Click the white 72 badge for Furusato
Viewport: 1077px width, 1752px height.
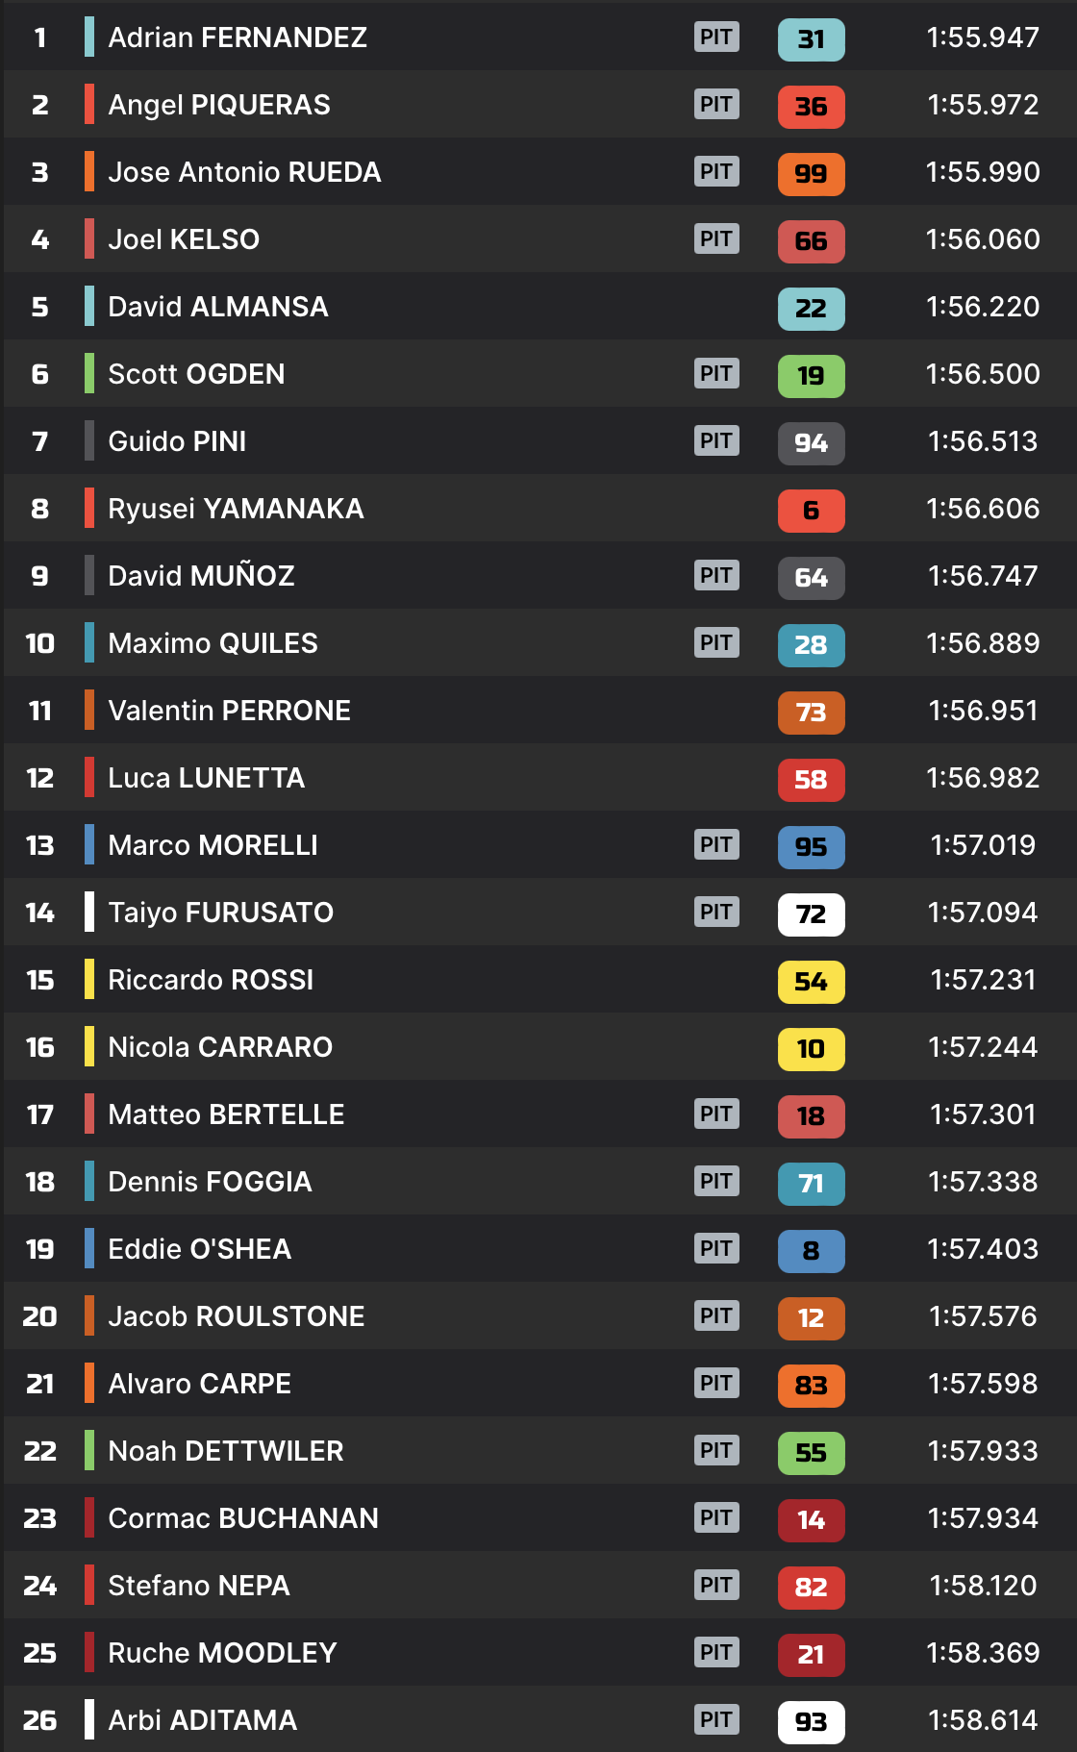[x=811, y=914]
